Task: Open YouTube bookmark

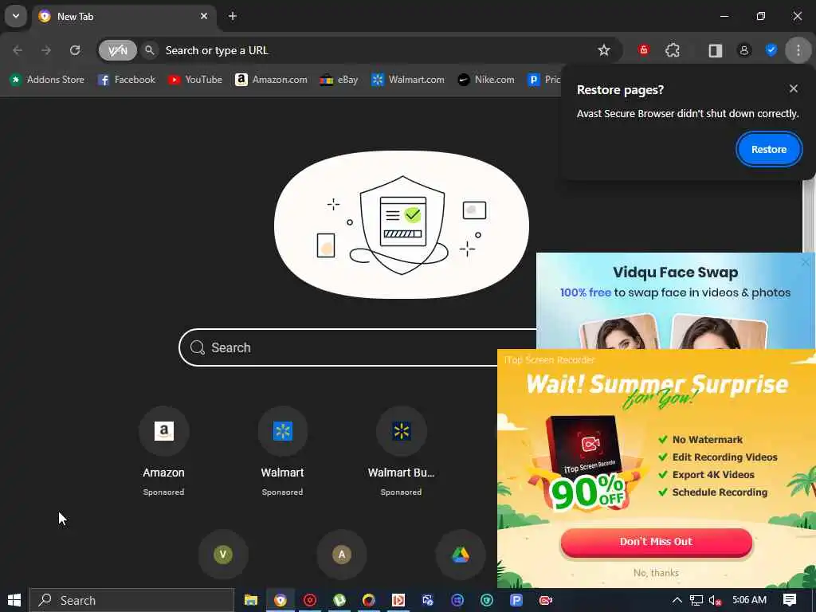Action: [x=195, y=80]
